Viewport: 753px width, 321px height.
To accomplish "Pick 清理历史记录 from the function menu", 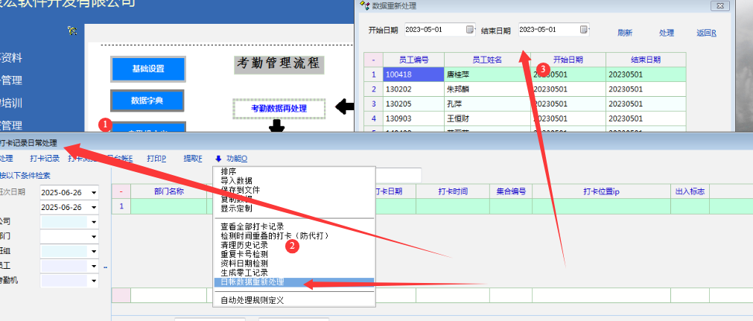I will coord(244,244).
